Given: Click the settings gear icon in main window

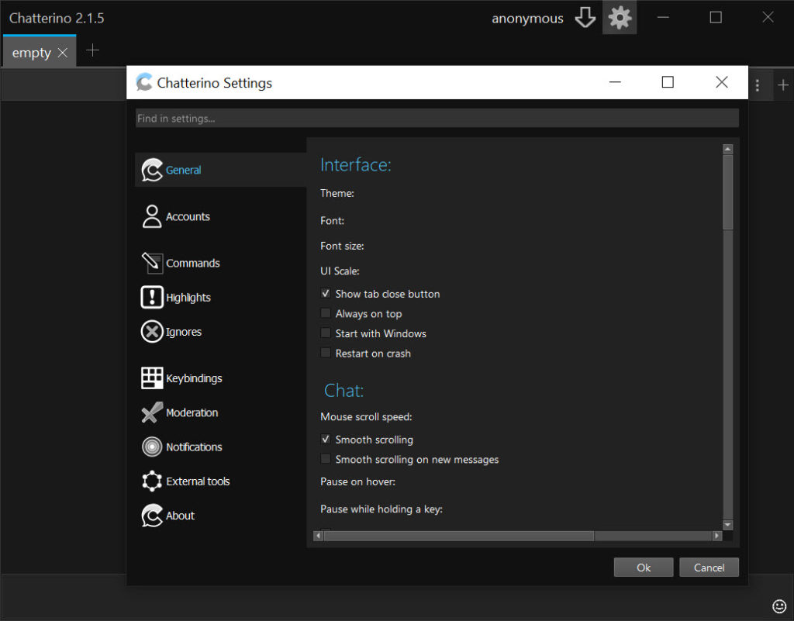Looking at the screenshot, I should pos(620,18).
